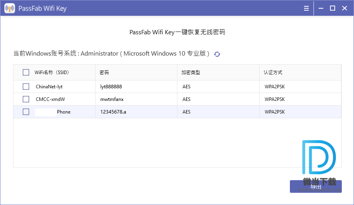This screenshot has height=205, width=354.
Task: Click the password mwtmfanx
Action: click(112, 99)
